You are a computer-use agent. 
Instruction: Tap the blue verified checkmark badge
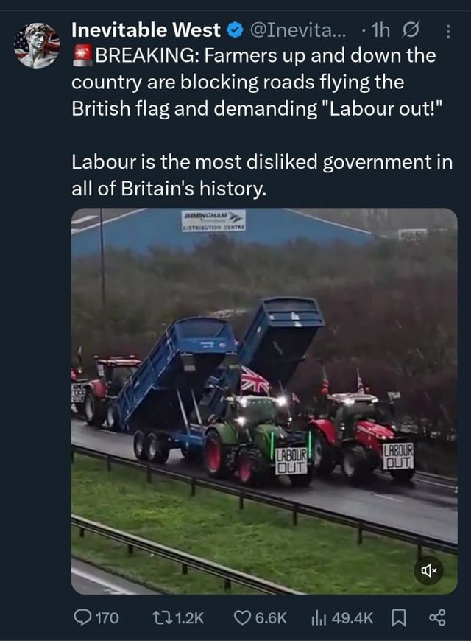pos(235,31)
